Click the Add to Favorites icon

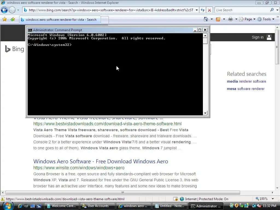coord(13,19)
